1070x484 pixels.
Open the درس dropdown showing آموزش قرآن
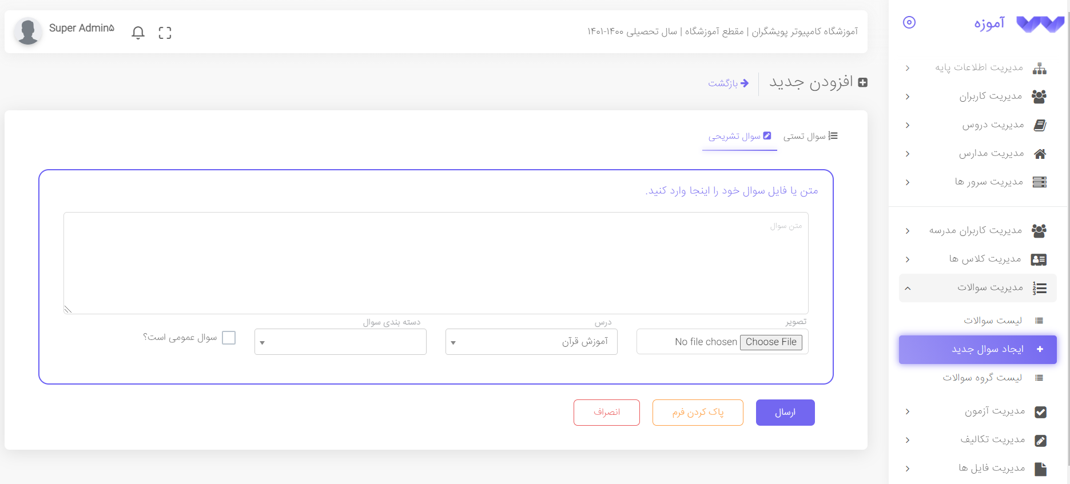click(531, 342)
